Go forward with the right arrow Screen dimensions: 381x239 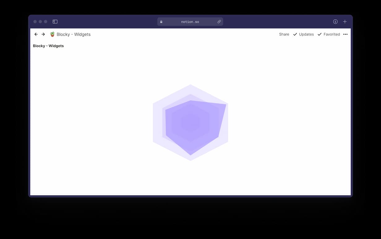pos(43,34)
